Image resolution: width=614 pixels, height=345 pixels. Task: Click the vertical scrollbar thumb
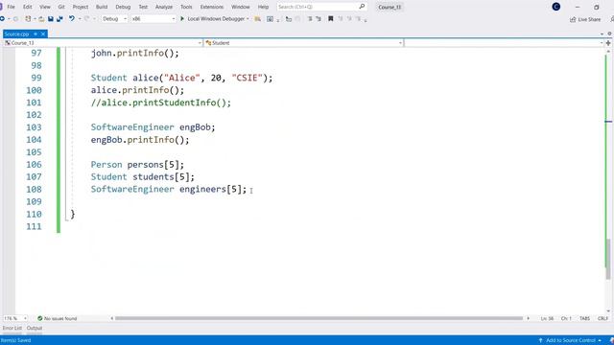608,259
